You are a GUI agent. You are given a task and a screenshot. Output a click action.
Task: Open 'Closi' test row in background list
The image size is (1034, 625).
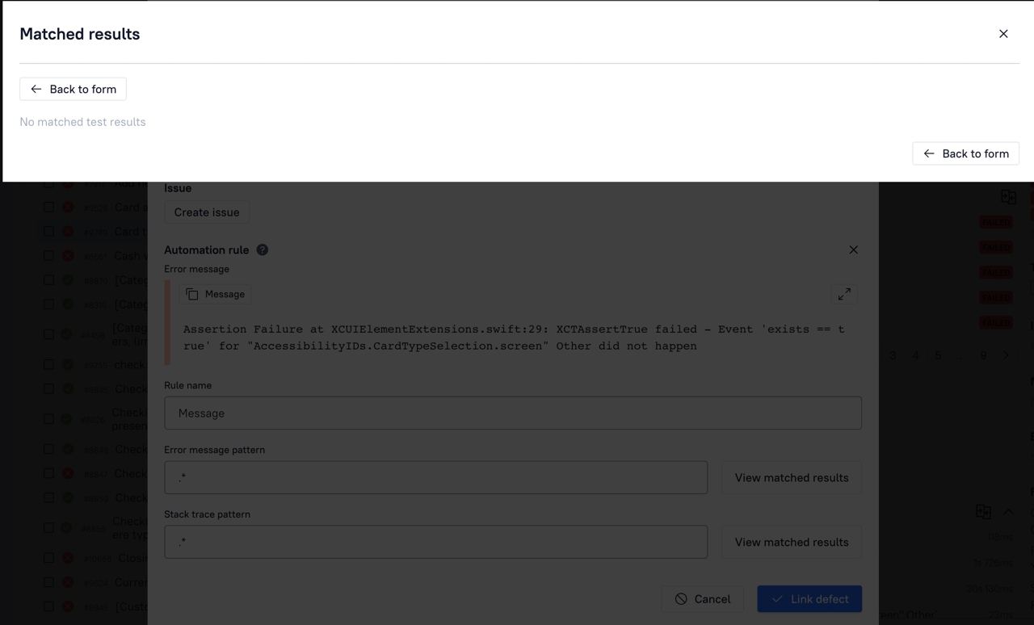click(x=132, y=558)
